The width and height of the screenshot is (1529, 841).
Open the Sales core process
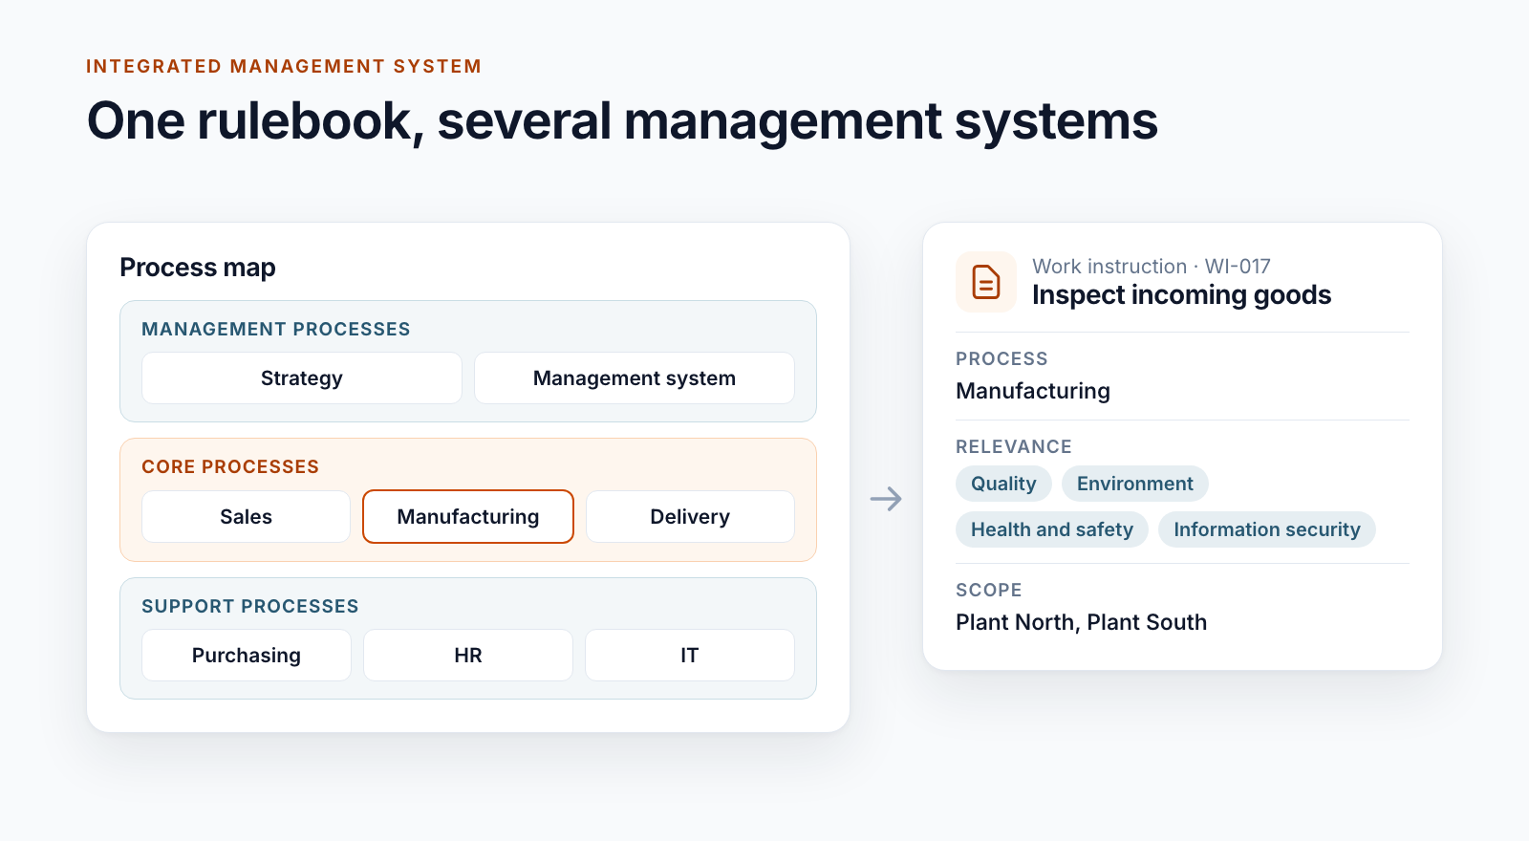(247, 517)
